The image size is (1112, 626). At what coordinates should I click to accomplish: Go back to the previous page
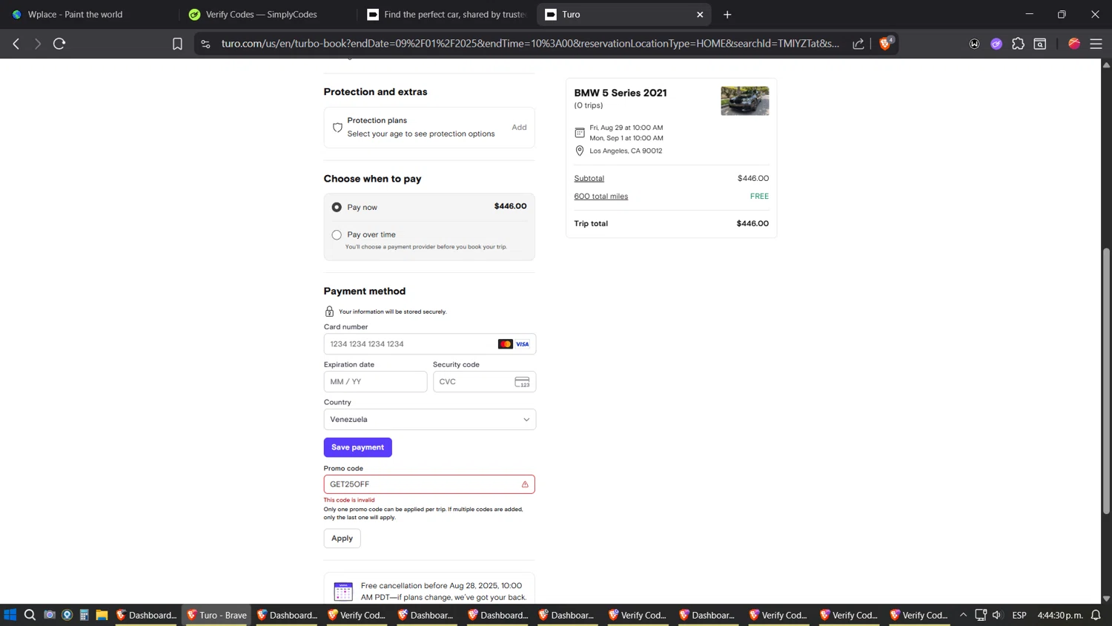click(x=16, y=44)
